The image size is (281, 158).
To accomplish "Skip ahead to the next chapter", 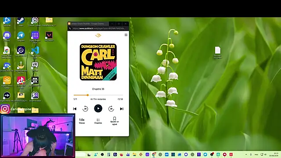I will tap(122, 109).
